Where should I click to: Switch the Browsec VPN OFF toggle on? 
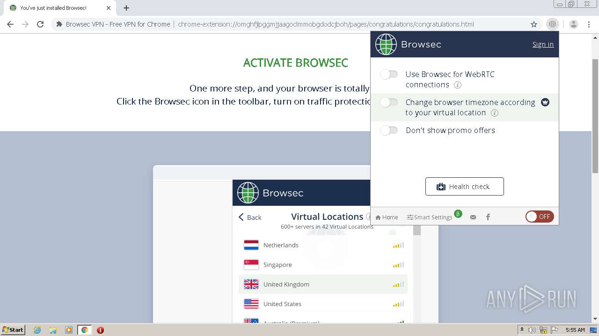click(x=540, y=217)
